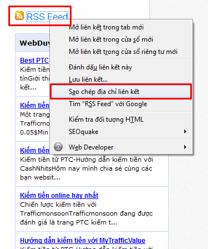Screen dimensions: 208x249
Task: Open SEOquake menu entry
Action: point(121,132)
